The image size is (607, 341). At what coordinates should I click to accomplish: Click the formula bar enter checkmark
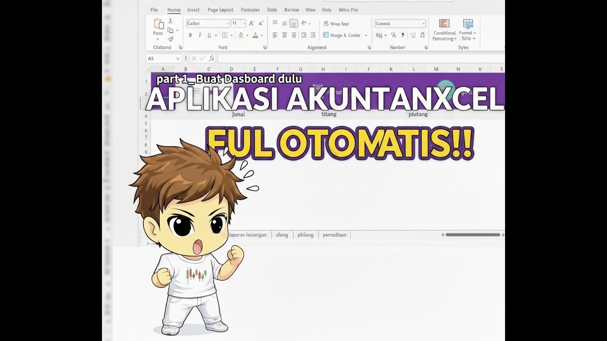pyautogui.click(x=202, y=58)
